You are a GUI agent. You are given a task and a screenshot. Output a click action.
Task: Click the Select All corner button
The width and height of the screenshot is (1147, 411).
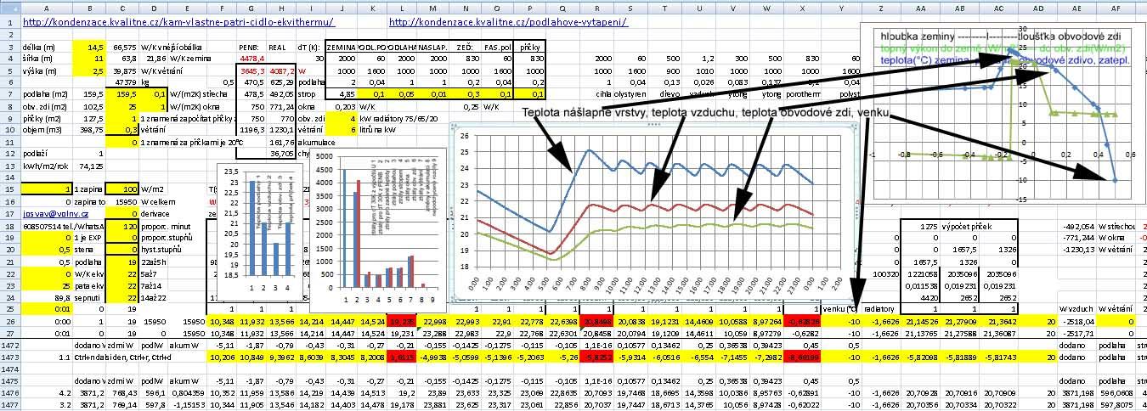coord(10,6)
